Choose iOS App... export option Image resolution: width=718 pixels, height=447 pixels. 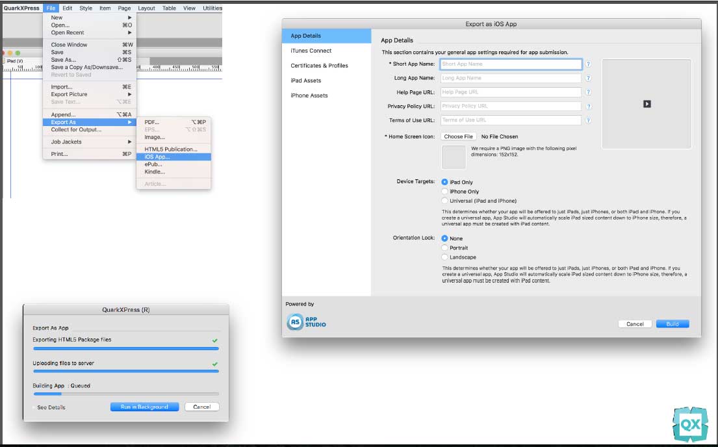click(x=173, y=157)
